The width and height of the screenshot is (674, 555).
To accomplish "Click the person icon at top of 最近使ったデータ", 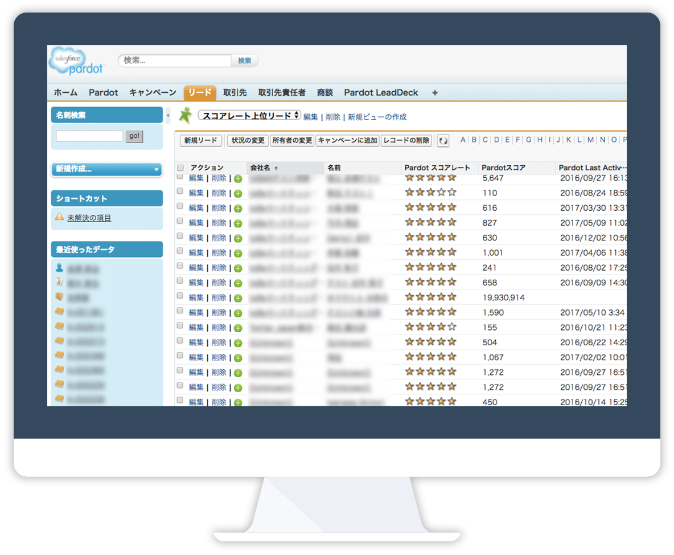I will coord(59,268).
